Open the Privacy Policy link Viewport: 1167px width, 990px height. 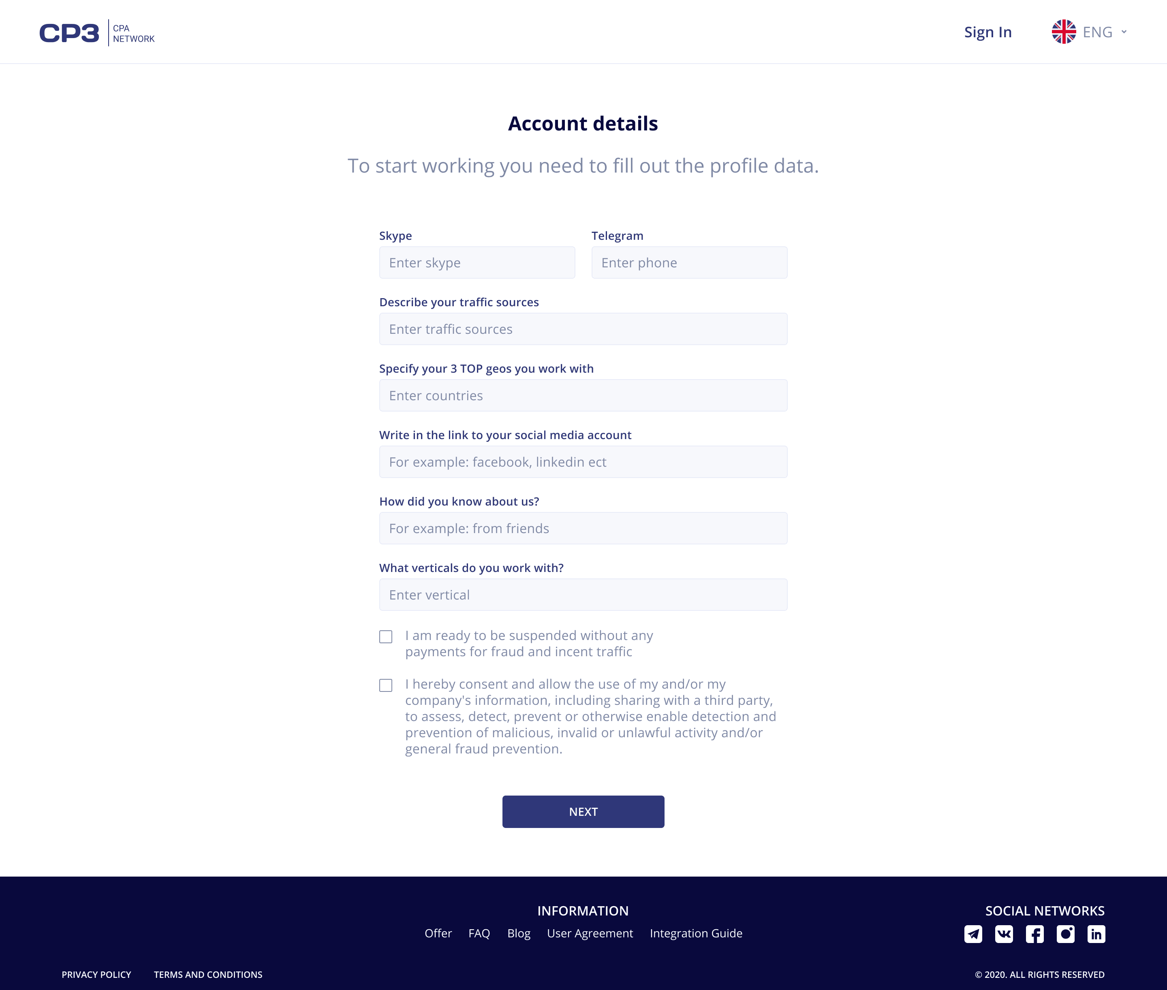96,975
